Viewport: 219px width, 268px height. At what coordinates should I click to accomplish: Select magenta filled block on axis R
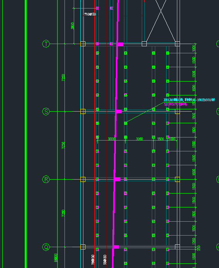click(x=117, y=179)
